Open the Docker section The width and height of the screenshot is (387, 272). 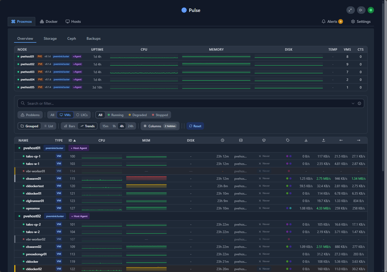[49, 21]
